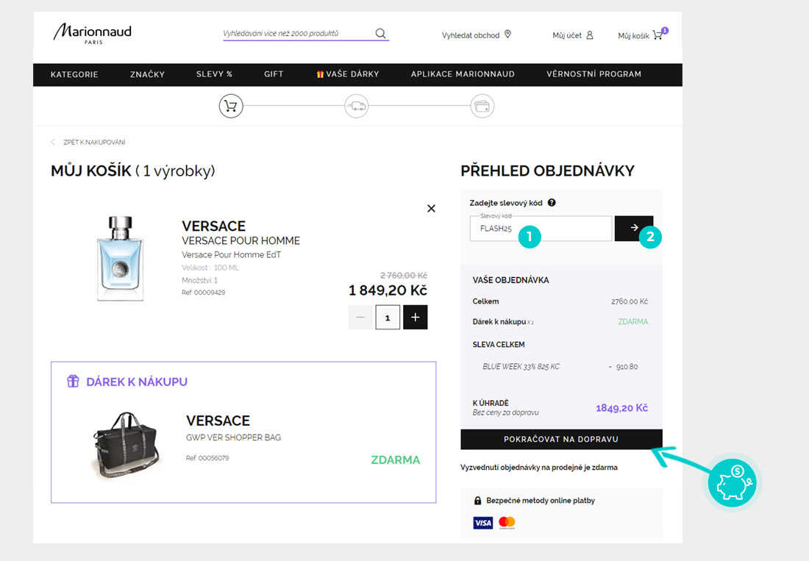Increase product quantity with plus button
Image resolution: width=809 pixels, height=561 pixels.
point(416,317)
